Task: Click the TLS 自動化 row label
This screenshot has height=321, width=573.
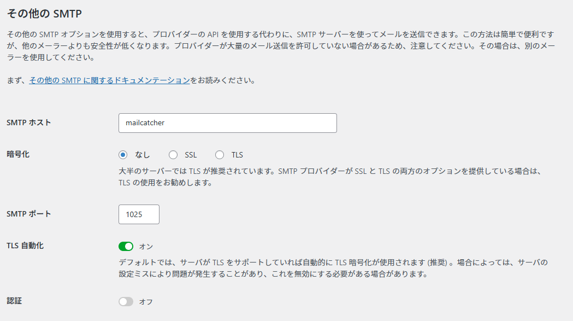Action: point(25,246)
